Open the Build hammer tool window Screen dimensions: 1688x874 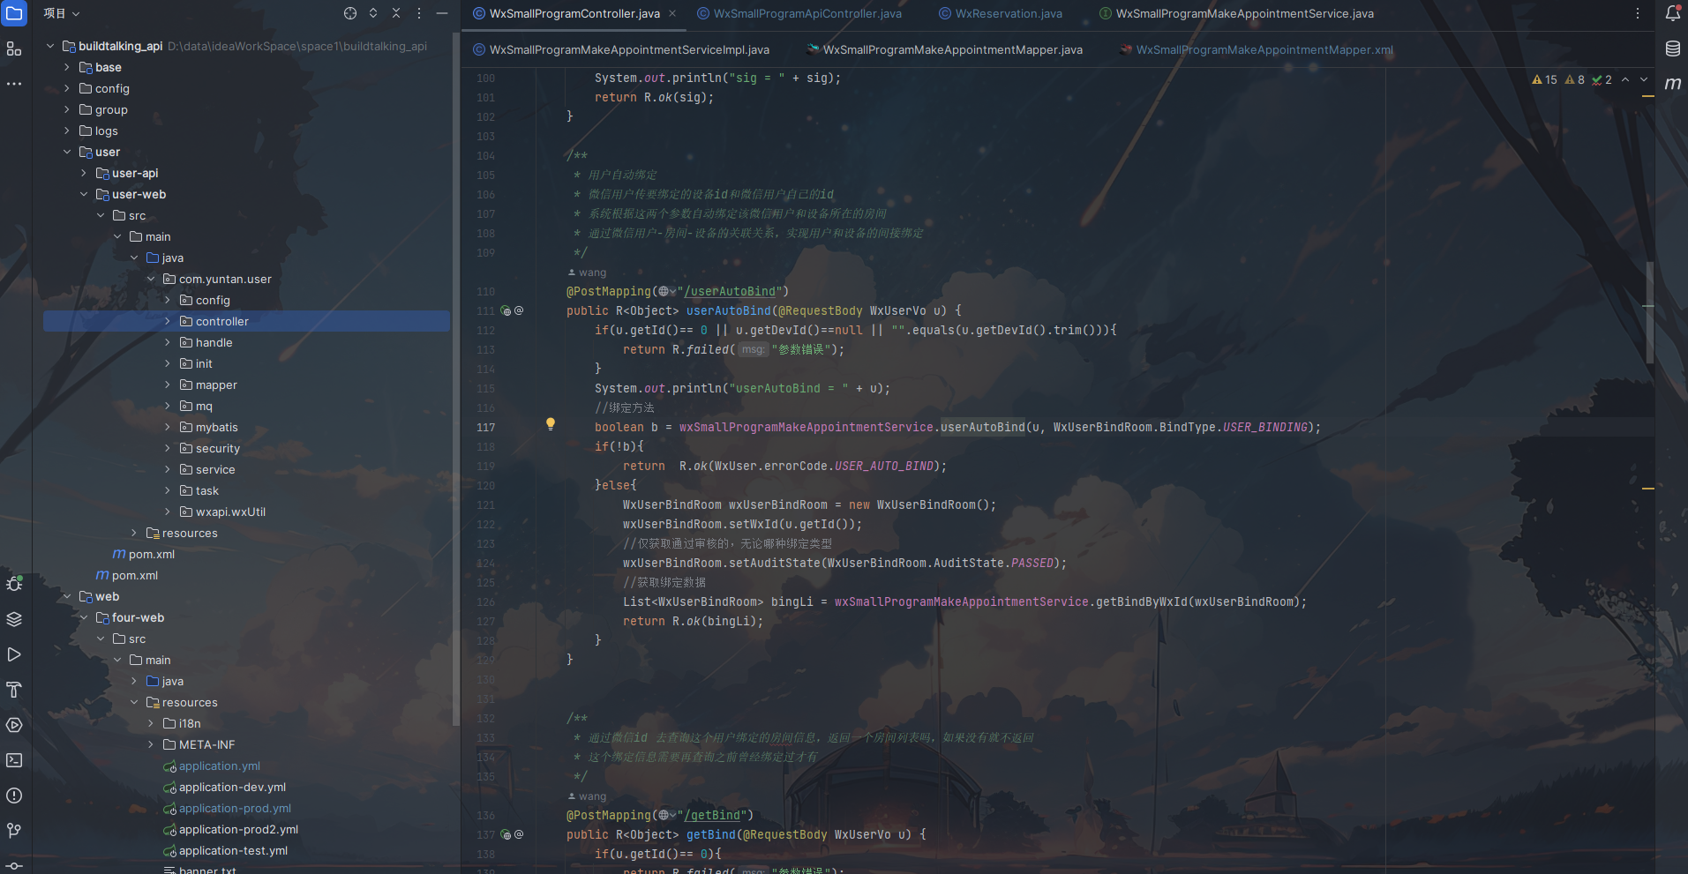(x=14, y=690)
